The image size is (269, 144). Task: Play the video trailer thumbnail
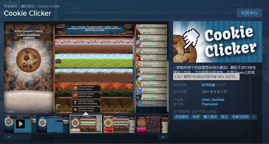coord(20,124)
